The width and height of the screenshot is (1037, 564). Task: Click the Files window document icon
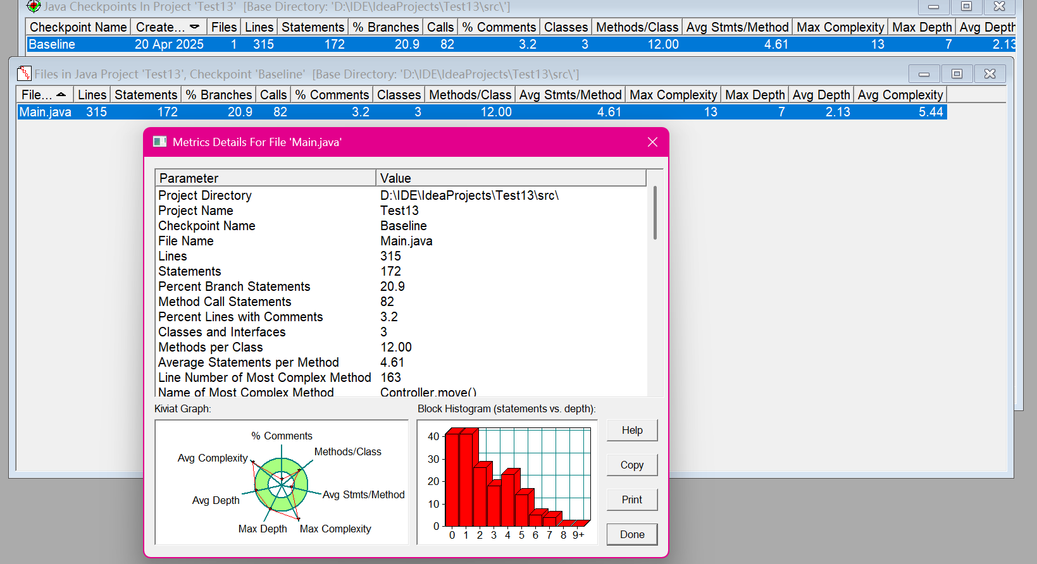[x=24, y=73]
